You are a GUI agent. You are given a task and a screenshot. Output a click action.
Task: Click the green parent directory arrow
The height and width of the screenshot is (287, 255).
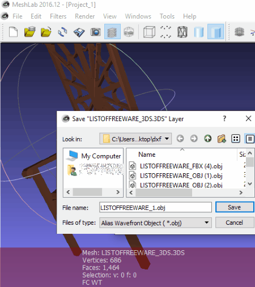(x=208, y=139)
